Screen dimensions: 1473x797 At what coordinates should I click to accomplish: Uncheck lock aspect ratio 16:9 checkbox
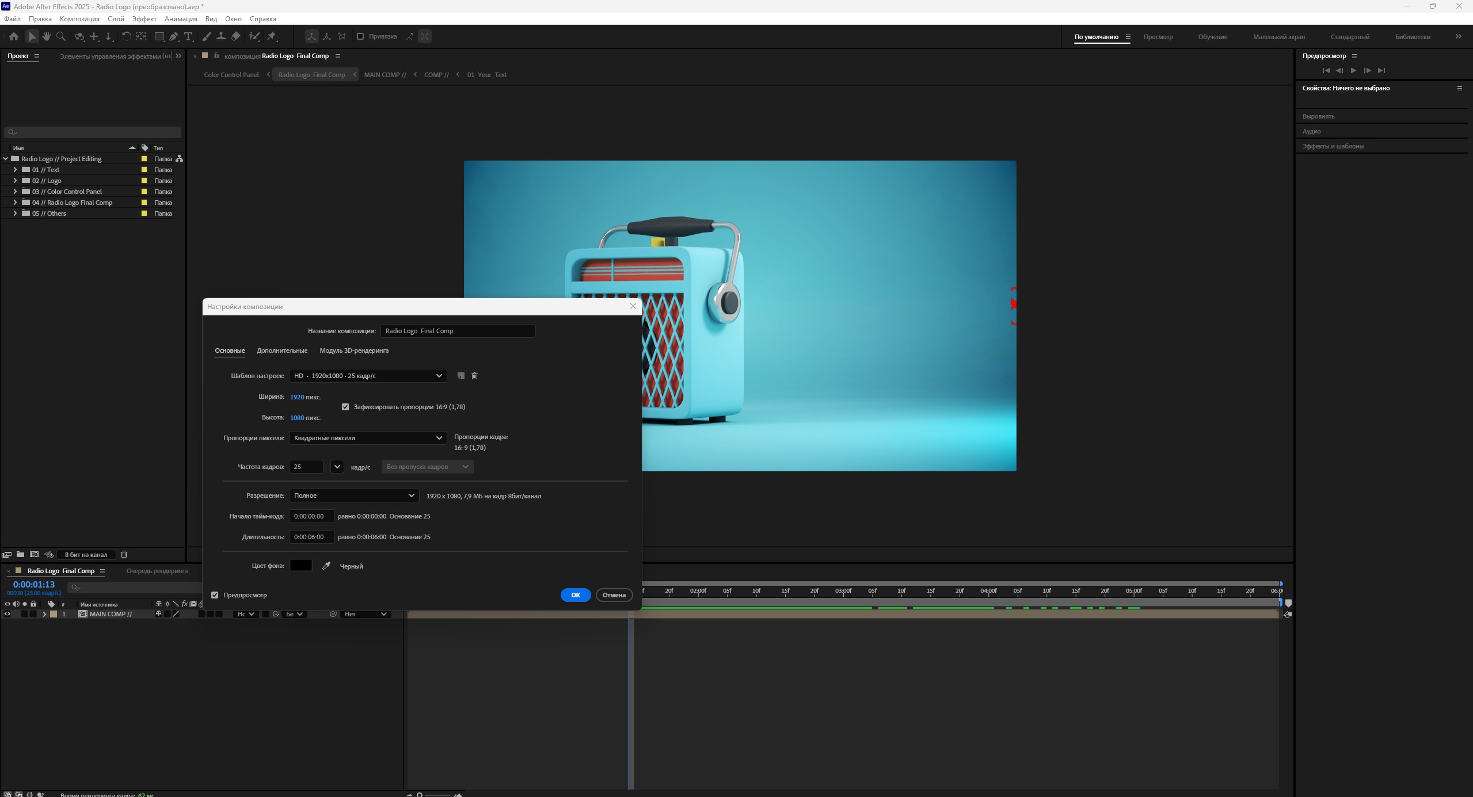click(345, 407)
